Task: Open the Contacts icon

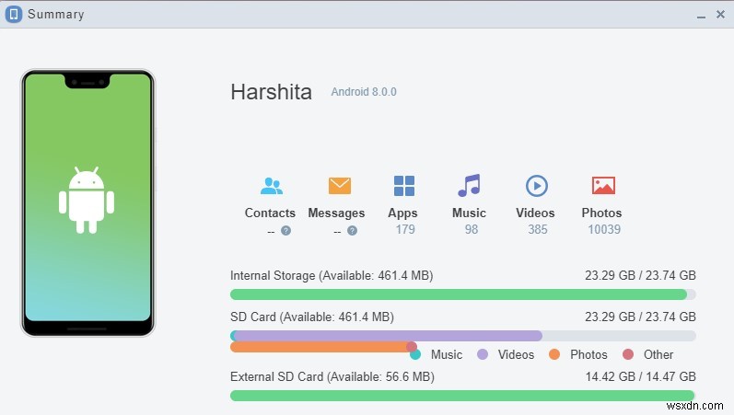Action: tap(271, 186)
